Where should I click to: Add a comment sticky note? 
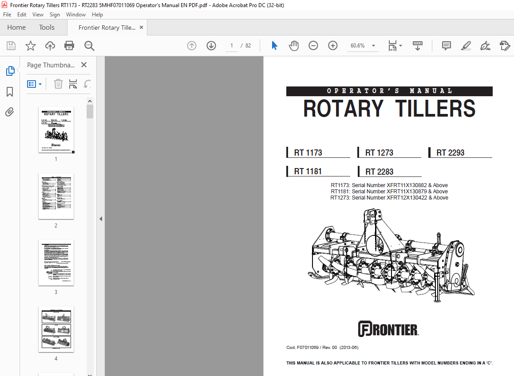(447, 46)
